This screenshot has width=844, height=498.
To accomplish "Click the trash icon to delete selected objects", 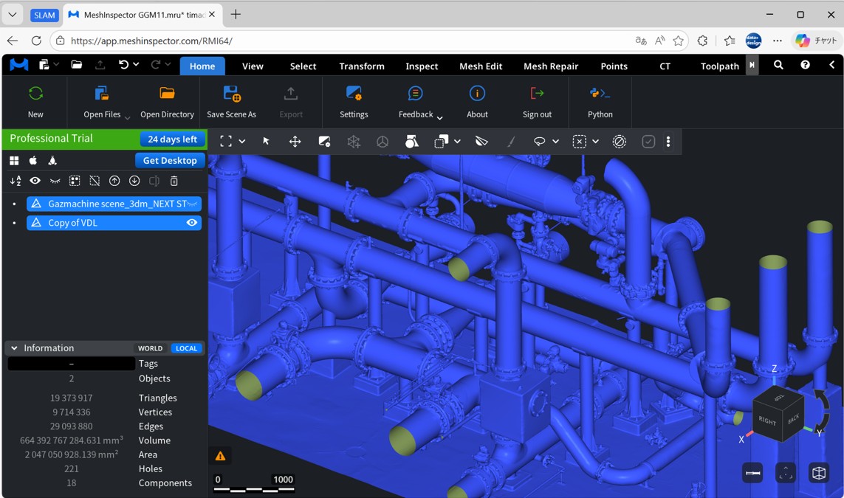I will tap(174, 181).
